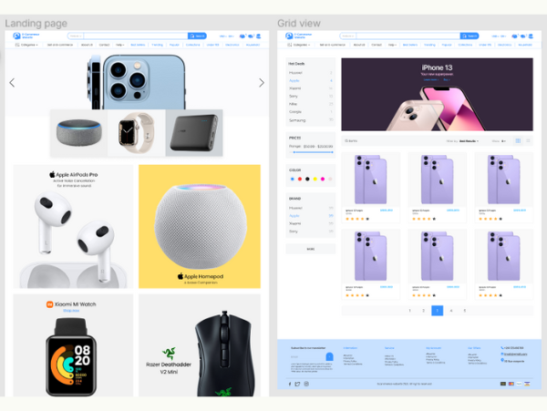Open Facebook icon in Grid view footer
Screen dimensions: 547x411
[290, 384]
